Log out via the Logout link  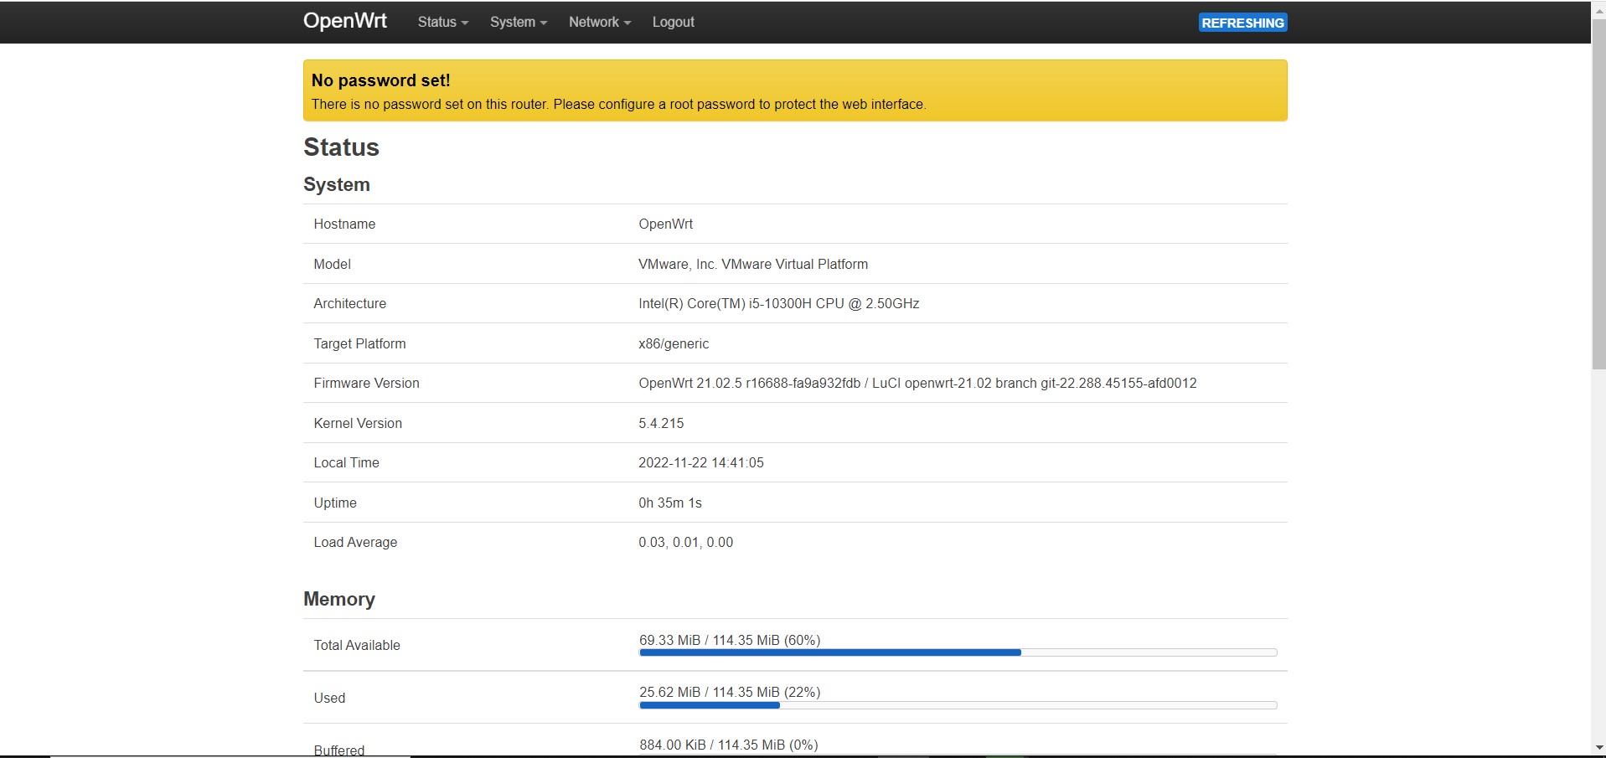[673, 23]
